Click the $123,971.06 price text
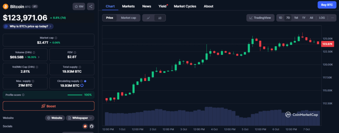 (x=25, y=17)
